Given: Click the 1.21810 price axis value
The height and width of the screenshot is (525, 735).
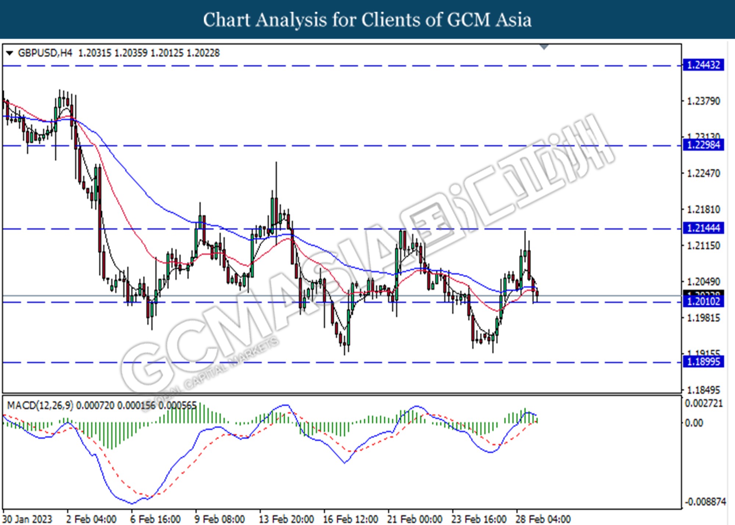Looking at the screenshot, I should (x=703, y=209).
